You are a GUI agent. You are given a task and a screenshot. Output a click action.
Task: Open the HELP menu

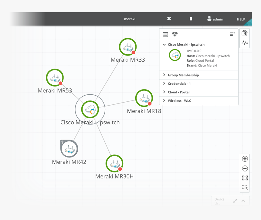[241, 19]
